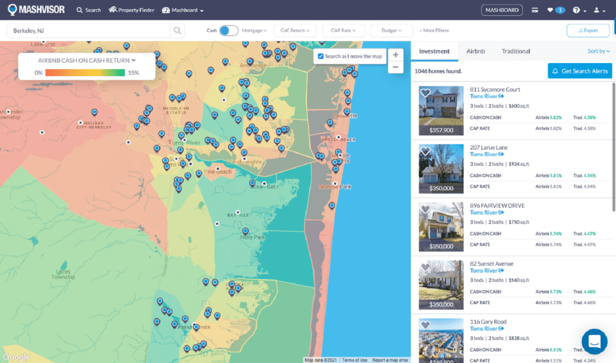616x363 pixels.
Task: Click the Export button
Action: click(588, 31)
